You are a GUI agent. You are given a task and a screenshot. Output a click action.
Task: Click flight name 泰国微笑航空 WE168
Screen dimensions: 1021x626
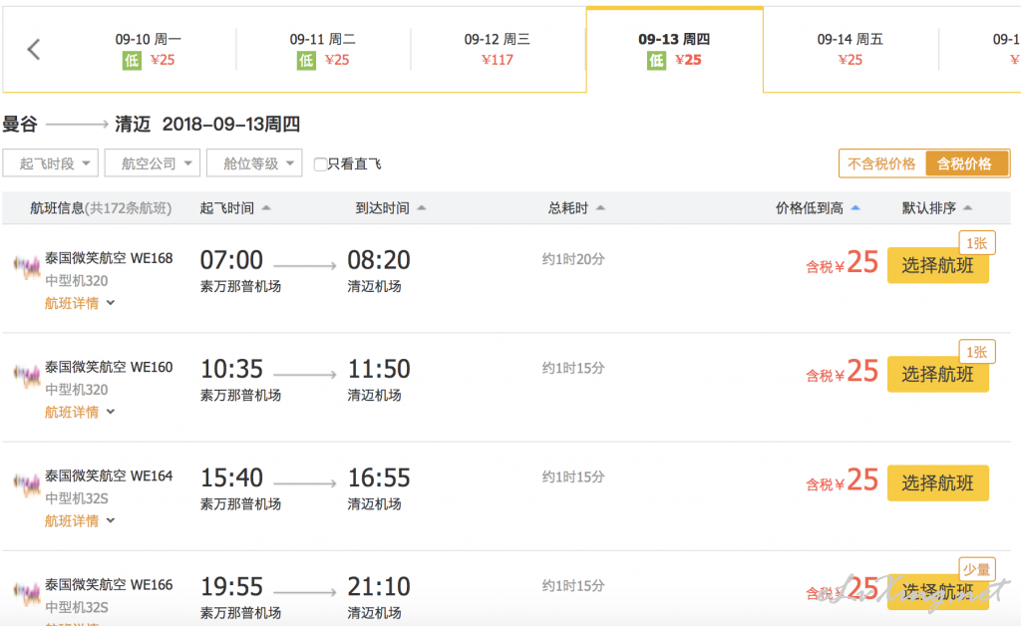[x=109, y=258]
